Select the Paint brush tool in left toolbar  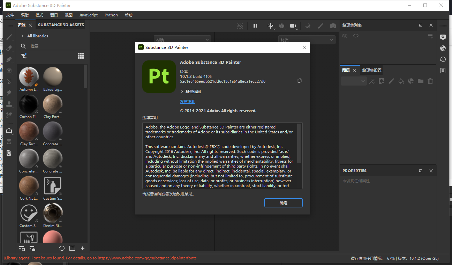pyautogui.click(x=9, y=37)
